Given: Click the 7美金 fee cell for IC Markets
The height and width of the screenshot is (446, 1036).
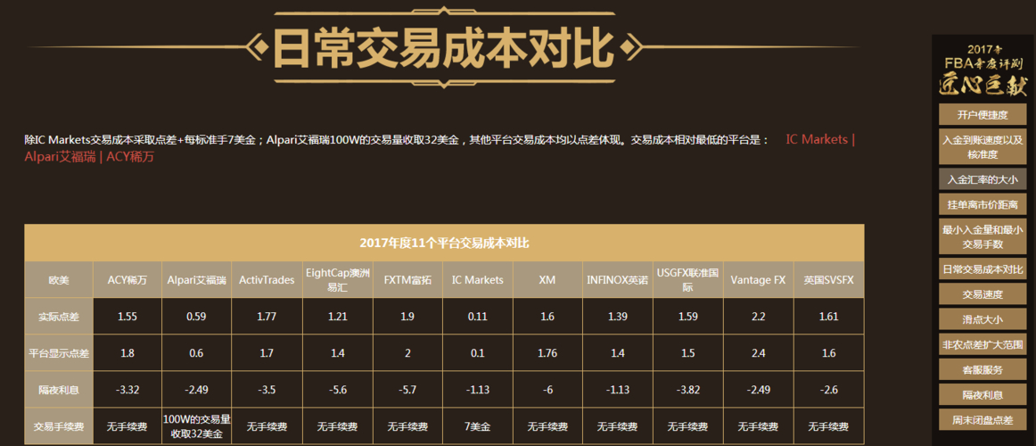Looking at the screenshot, I should click(478, 426).
